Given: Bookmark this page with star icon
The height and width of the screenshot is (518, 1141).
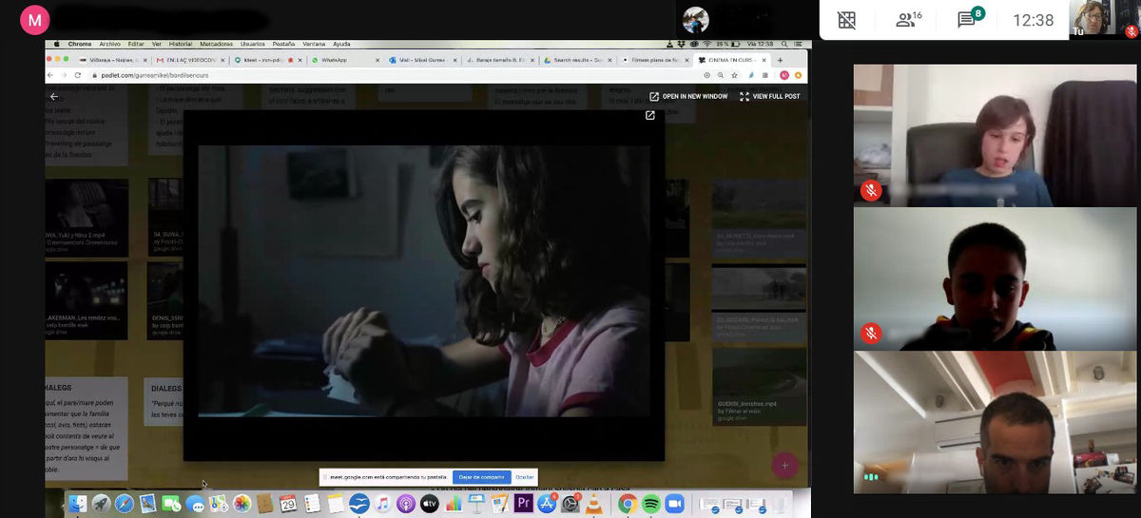Looking at the screenshot, I should [733, 75].
